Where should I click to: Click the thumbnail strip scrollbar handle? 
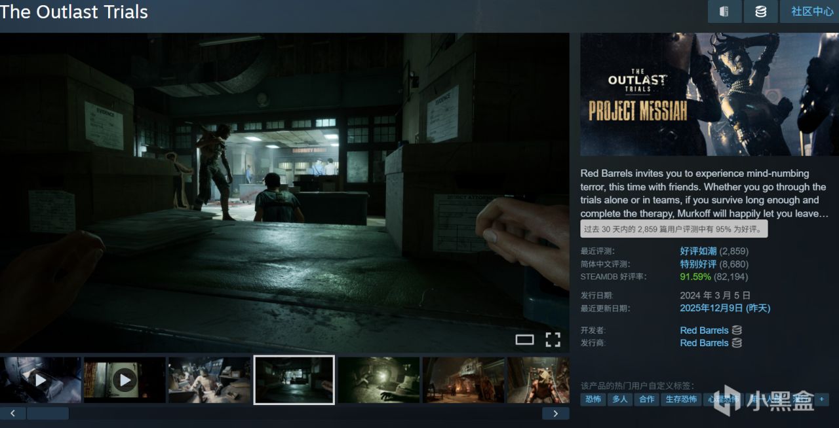[47, 413]
